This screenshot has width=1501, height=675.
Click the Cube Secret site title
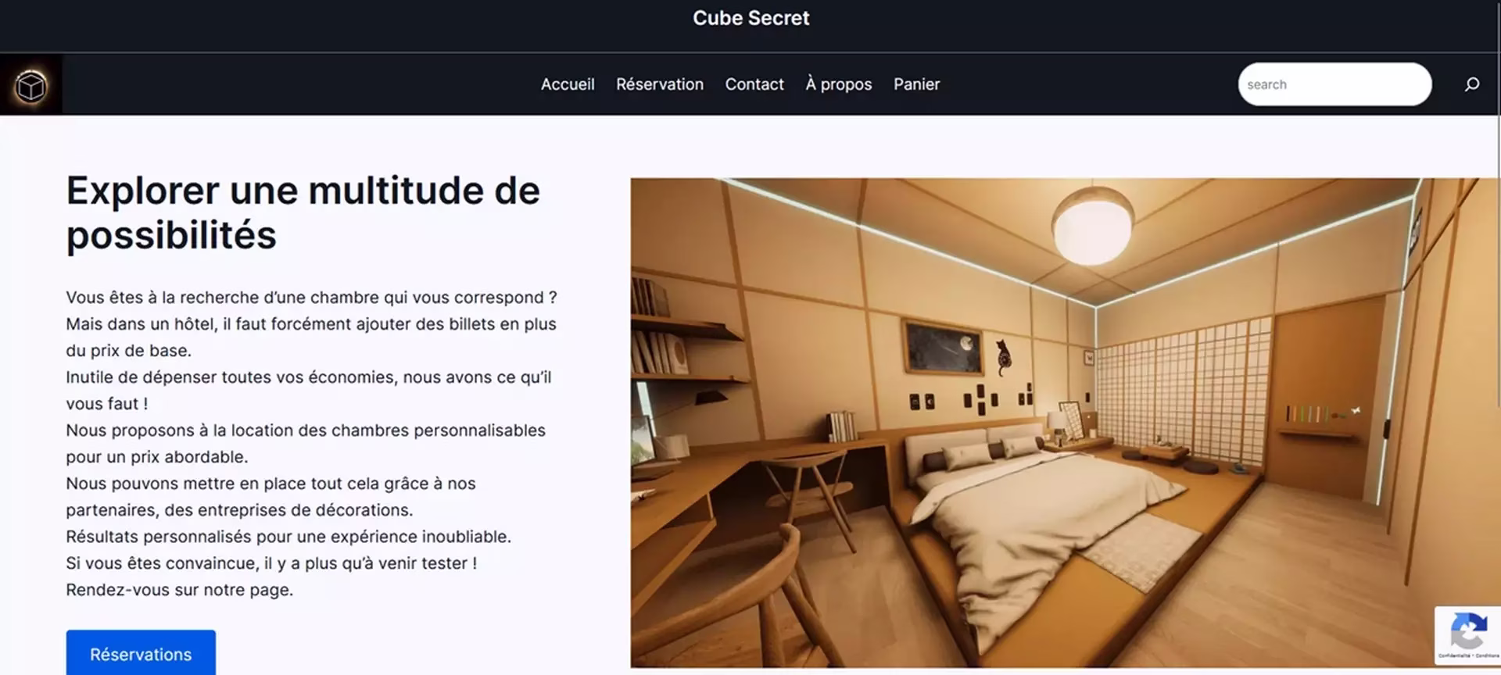(750, 18)
